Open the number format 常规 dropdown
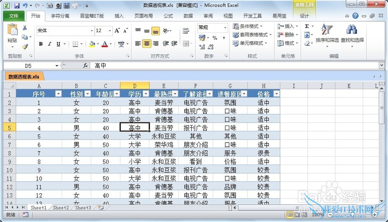The height and width of the screenshot is (222, 388). click(225, 28)
